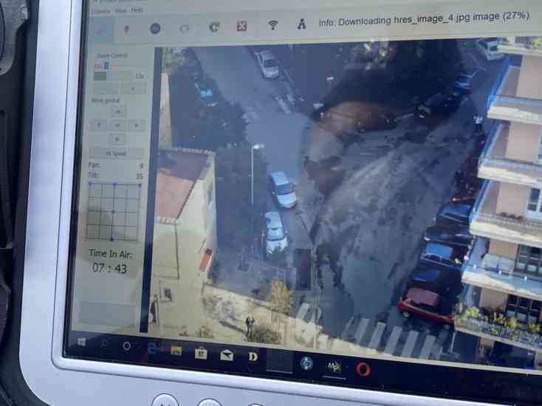Screen dimensions: 542x406
Task: Click the blue circular app taskbar icon
Action: pyautogui.click(x=306, y=363)
